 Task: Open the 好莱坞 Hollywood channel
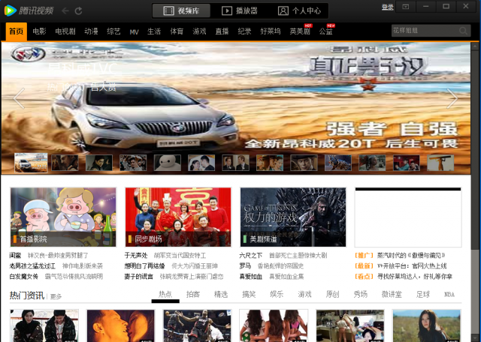[271, 31]
